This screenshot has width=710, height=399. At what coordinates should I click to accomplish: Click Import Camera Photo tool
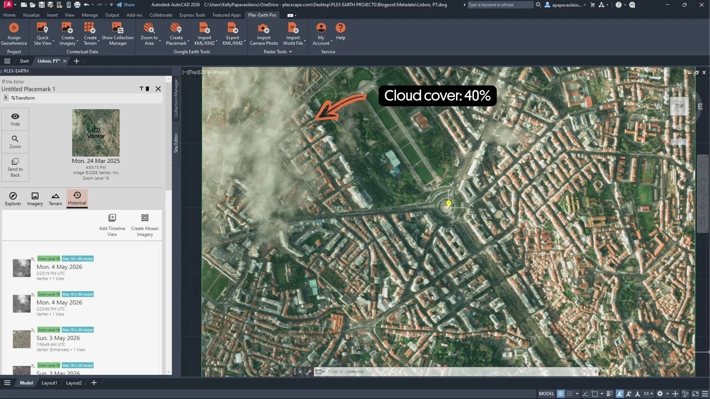coord(264,34)
